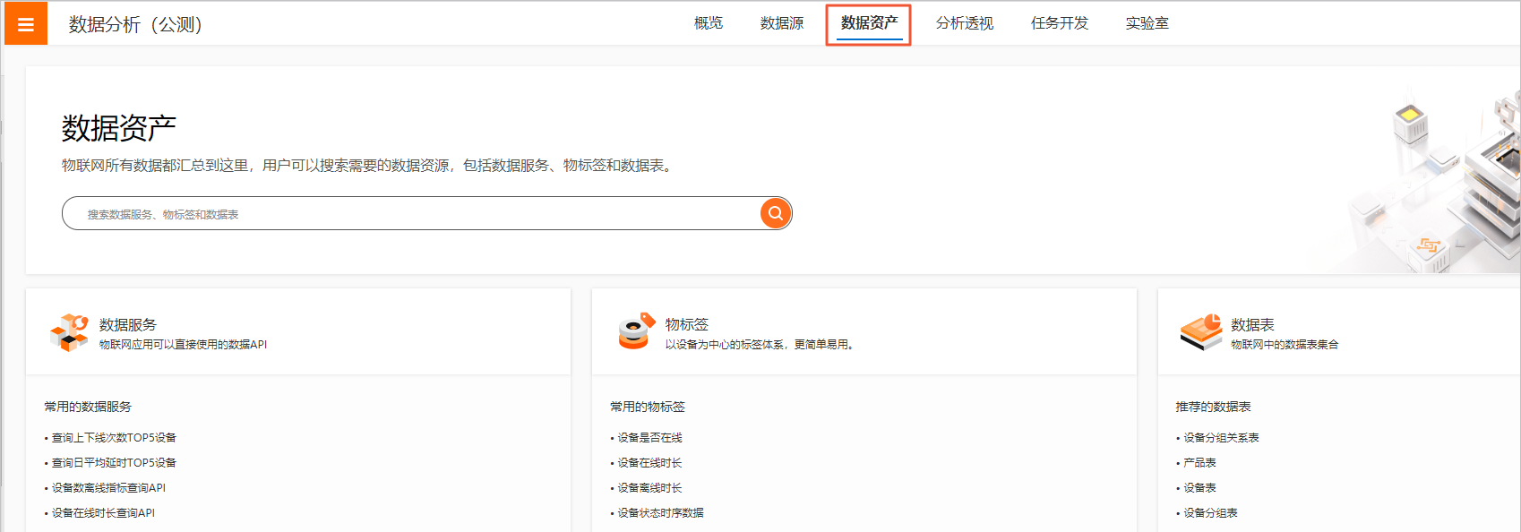Open the 分析透视 tab
This screenshot has height=532, width=1521.
tap(965, 23)
